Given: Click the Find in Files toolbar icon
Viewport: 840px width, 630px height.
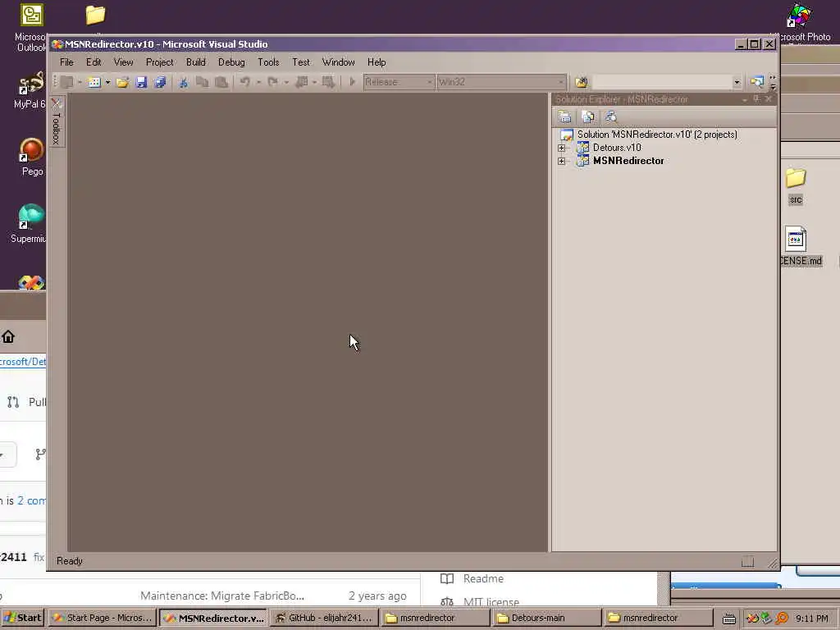Looking at the screenshot, I should 582,82.
